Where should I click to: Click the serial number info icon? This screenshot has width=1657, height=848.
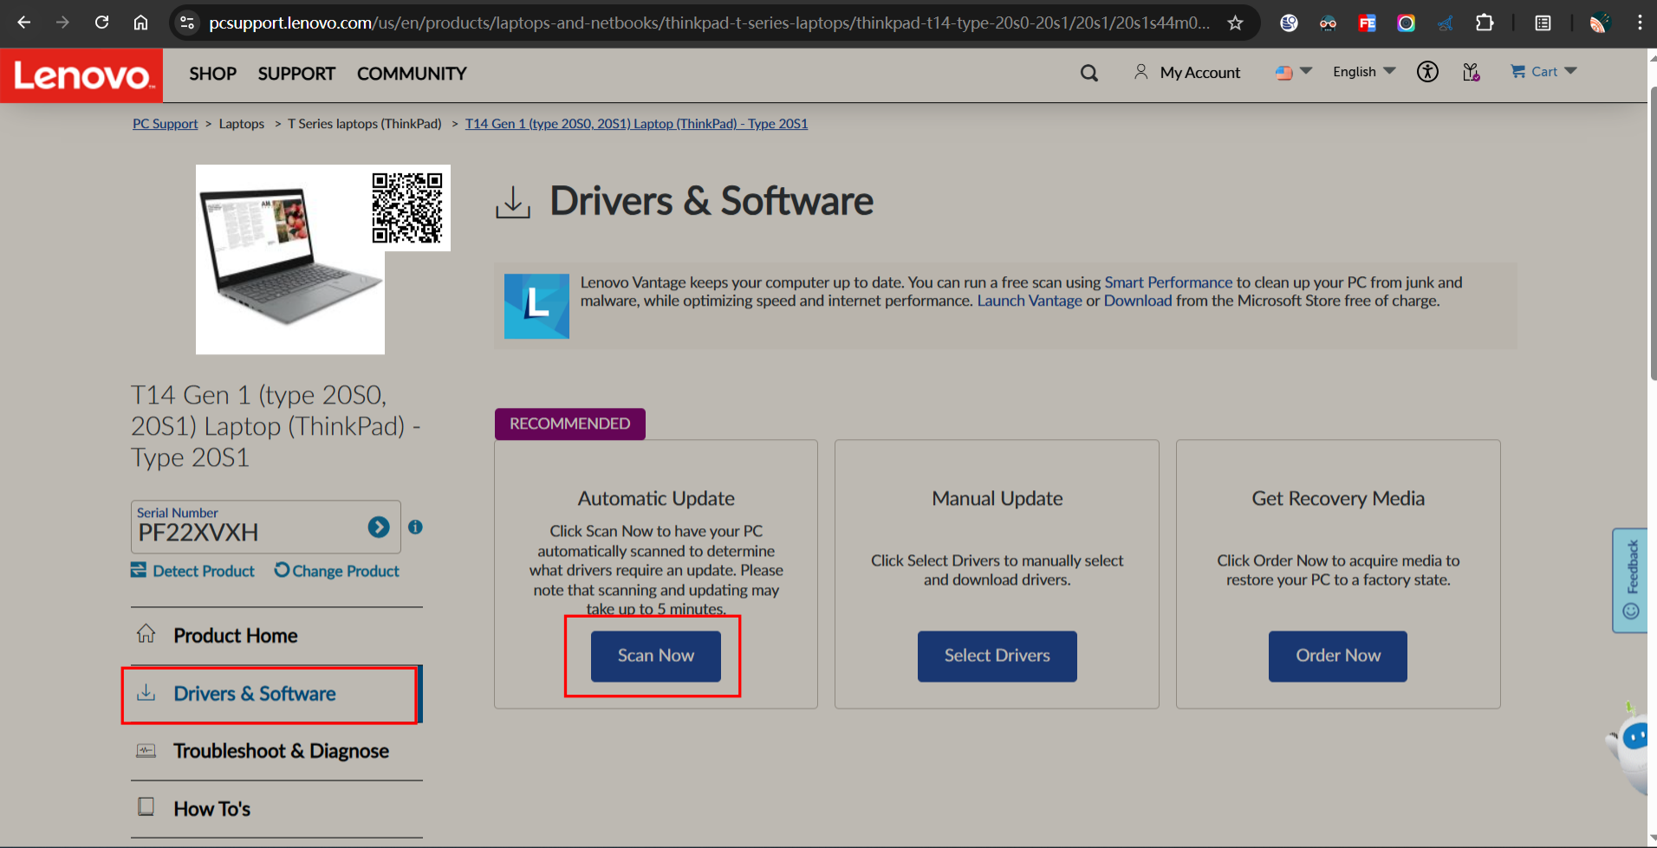click(x=415, y=527)
